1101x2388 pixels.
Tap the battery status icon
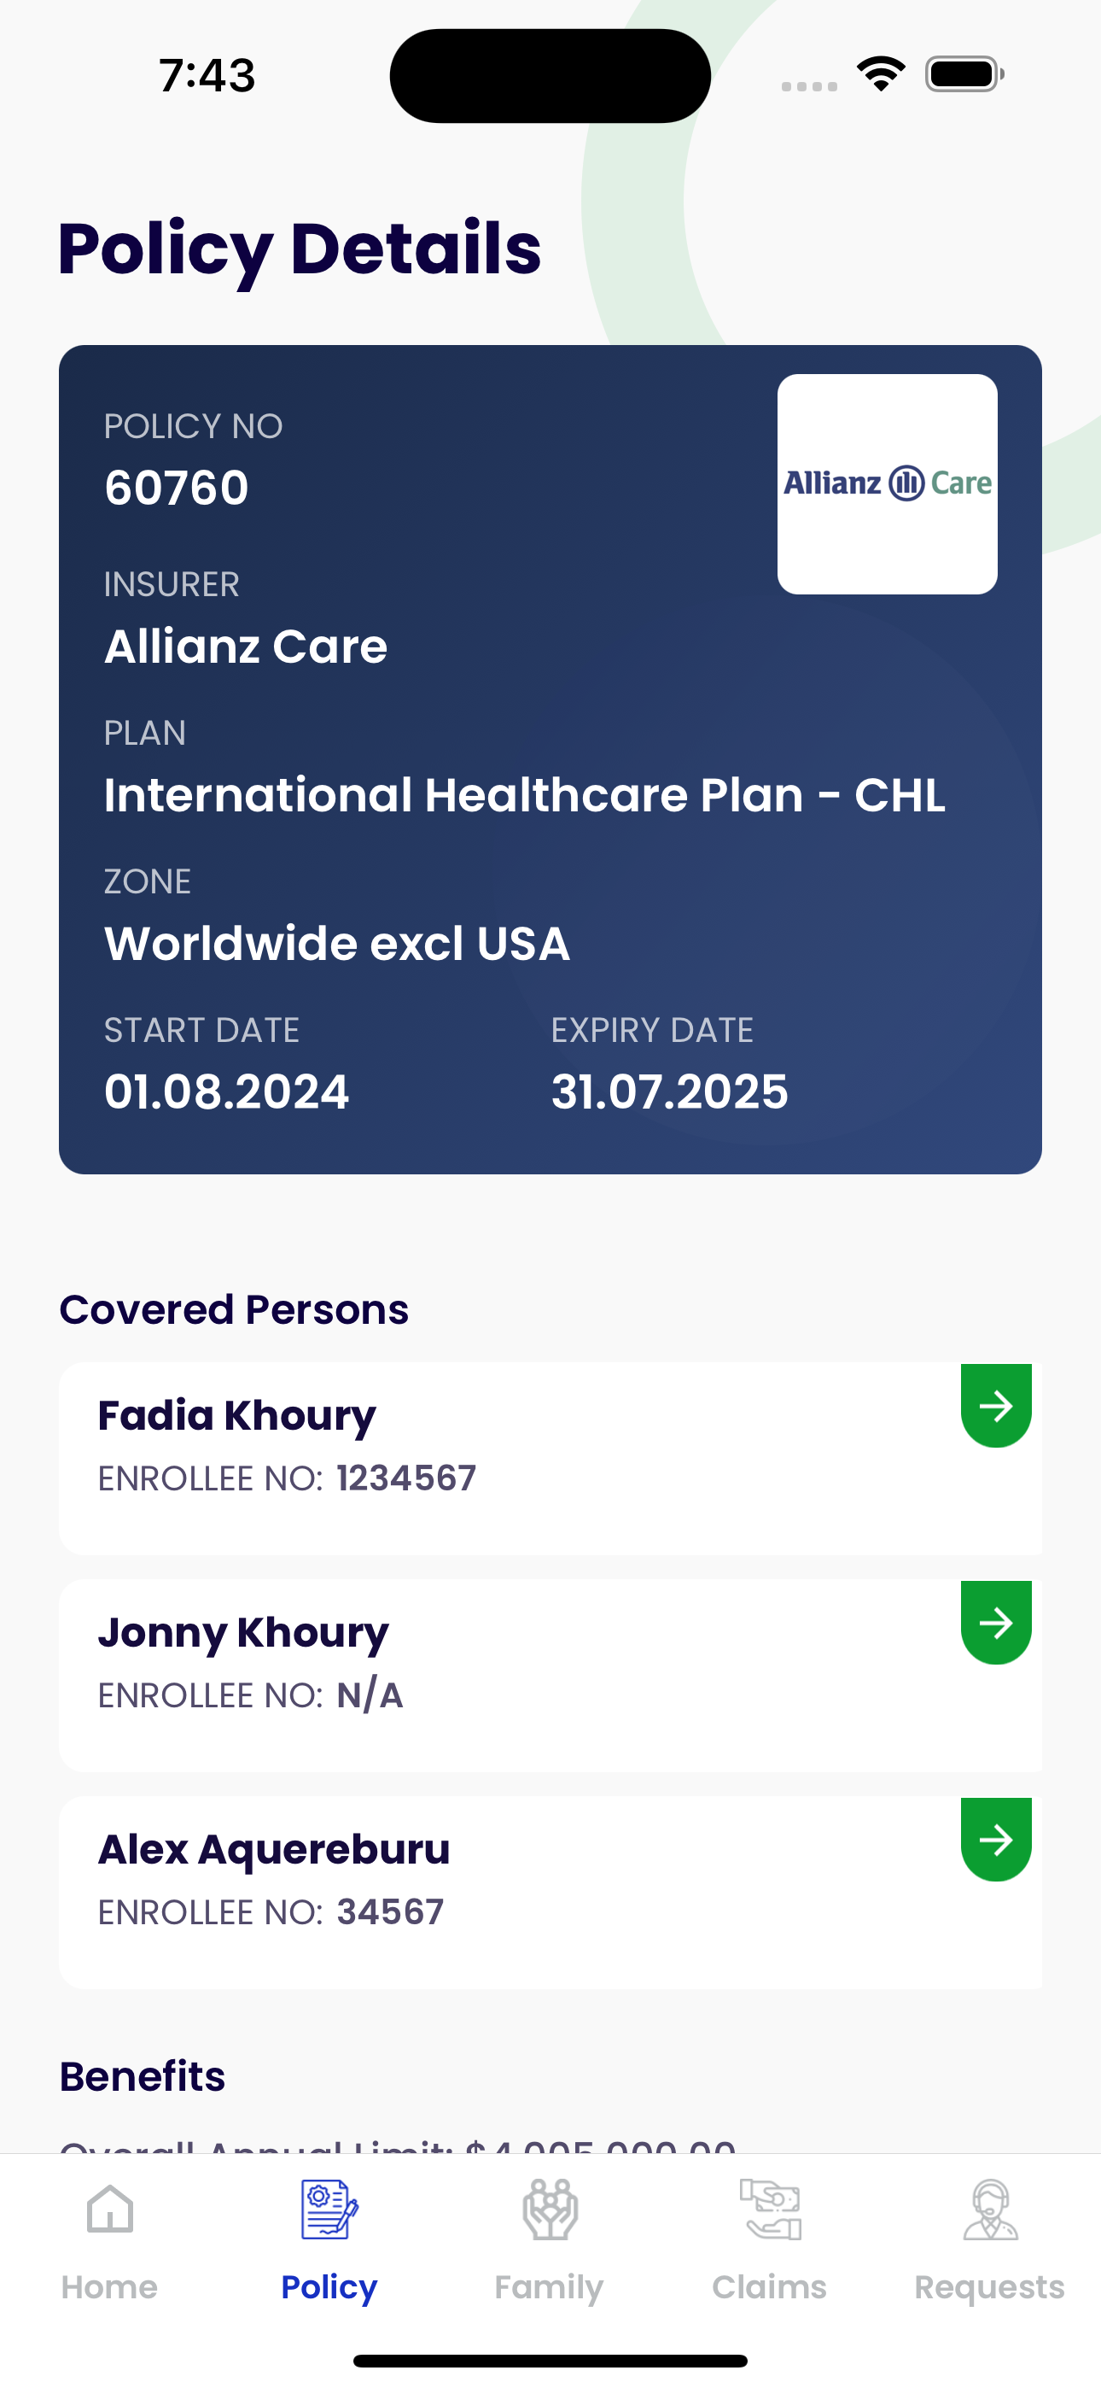[964, 74]
